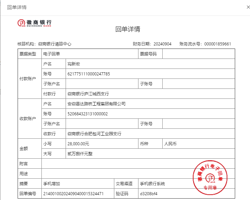Click paying bank 徽商银行庐江城西支行
This screenshot has height=200, width=250.
pyautogui.click(x=88, y=94)
